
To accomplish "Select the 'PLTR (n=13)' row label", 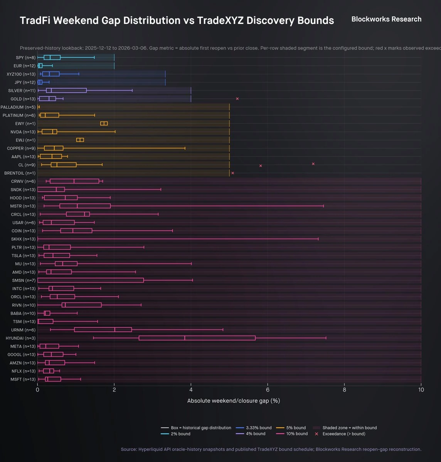I will [x=24, y=248].
